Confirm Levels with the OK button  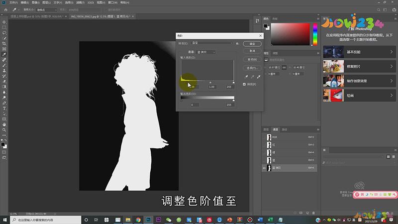pyautogui.click(x=252, y=44)
